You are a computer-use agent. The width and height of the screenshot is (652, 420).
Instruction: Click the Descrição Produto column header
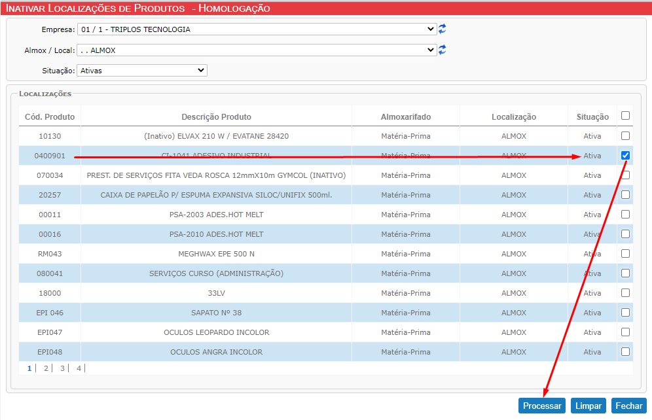(216, 116)
